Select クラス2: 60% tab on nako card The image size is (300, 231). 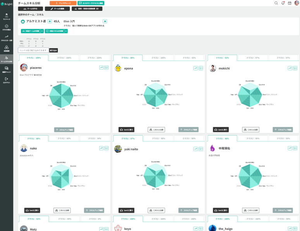pos(64,139)
